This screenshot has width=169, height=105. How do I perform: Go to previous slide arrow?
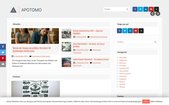coord(152,14)
